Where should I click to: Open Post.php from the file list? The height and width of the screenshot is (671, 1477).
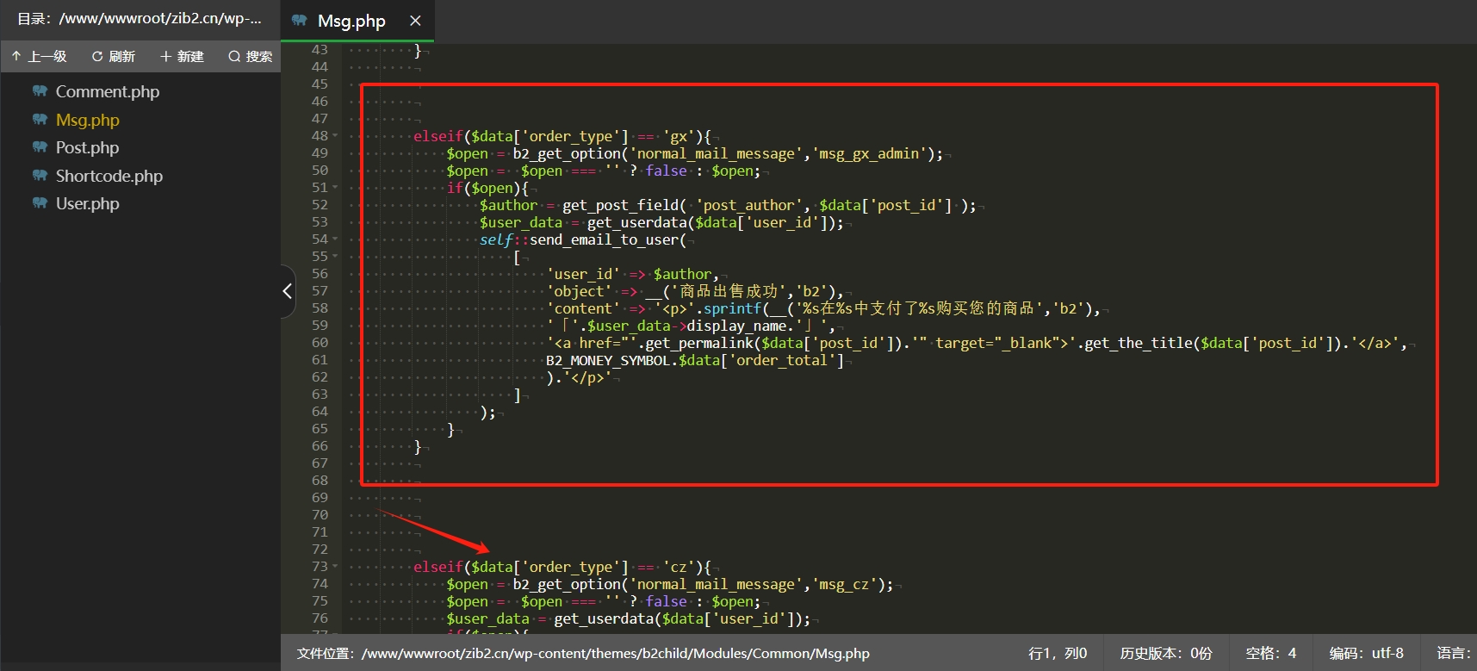pos(87,147)
